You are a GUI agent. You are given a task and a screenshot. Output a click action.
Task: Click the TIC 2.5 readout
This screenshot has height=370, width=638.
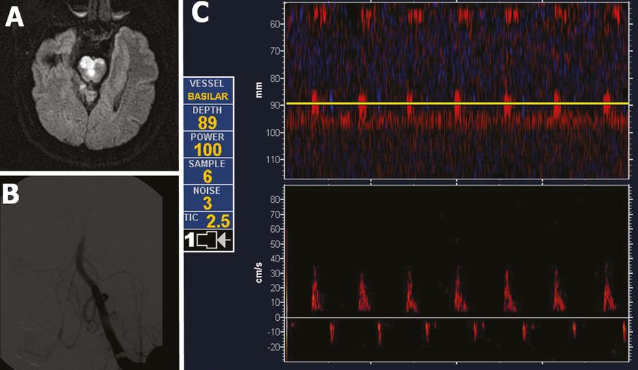(207, 220)
